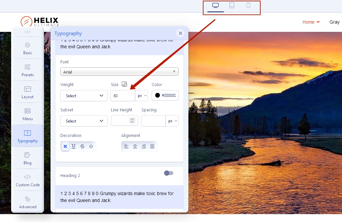This screenshot has height=222, width=342.
Task: Select strikethrough text decoration
Action: pos(82,146)
